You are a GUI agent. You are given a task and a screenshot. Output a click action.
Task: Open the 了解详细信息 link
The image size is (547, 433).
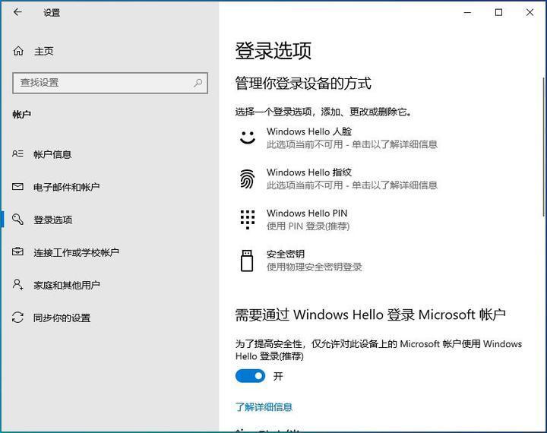click(264, 407)
